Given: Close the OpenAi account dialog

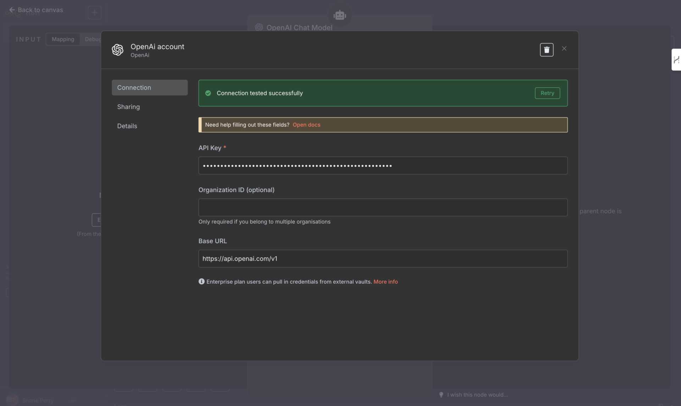Looking at the screenshot, I should coord(564,49).
